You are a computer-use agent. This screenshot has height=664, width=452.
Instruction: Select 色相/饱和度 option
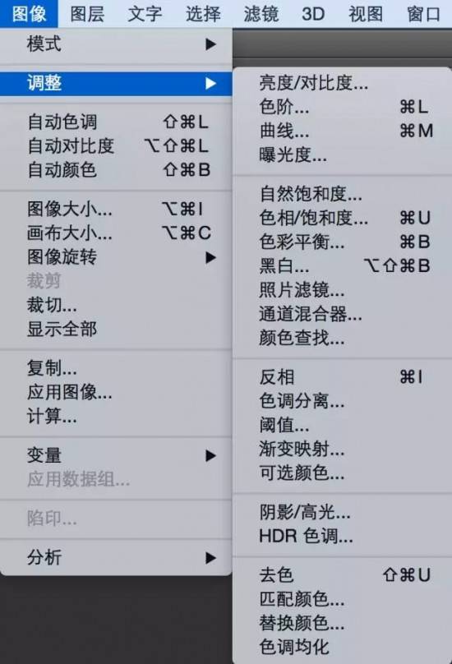click(x=342, y=218)
